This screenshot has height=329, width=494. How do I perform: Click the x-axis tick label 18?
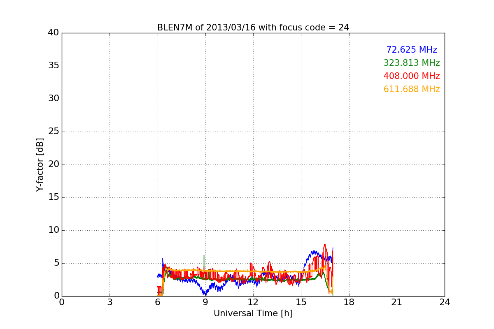coord(349,302)
